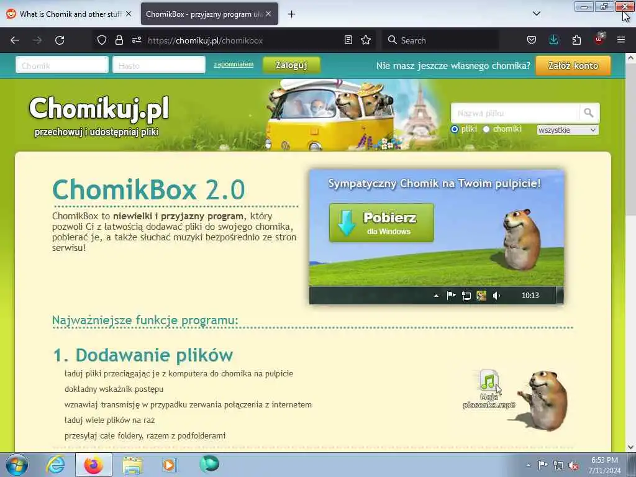The width and height of the screenshot is (636, 477).
Task: Click 'Nie masz jeszcze własnego chomika?' text
Action: click(453, 66)
